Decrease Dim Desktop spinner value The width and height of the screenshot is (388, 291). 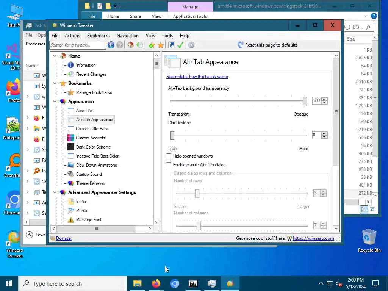pyautogui.click(x=324, y=136)
